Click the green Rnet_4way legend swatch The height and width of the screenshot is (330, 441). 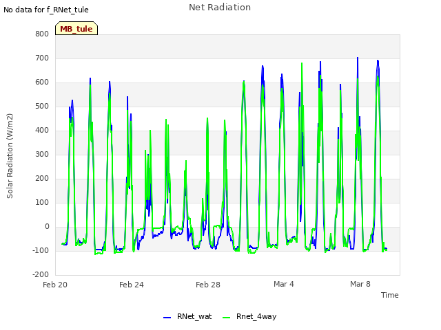pyautogui.click(x=226, y=318)
